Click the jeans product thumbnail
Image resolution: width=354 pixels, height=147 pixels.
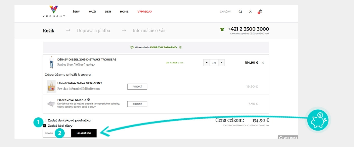point(51,62)
